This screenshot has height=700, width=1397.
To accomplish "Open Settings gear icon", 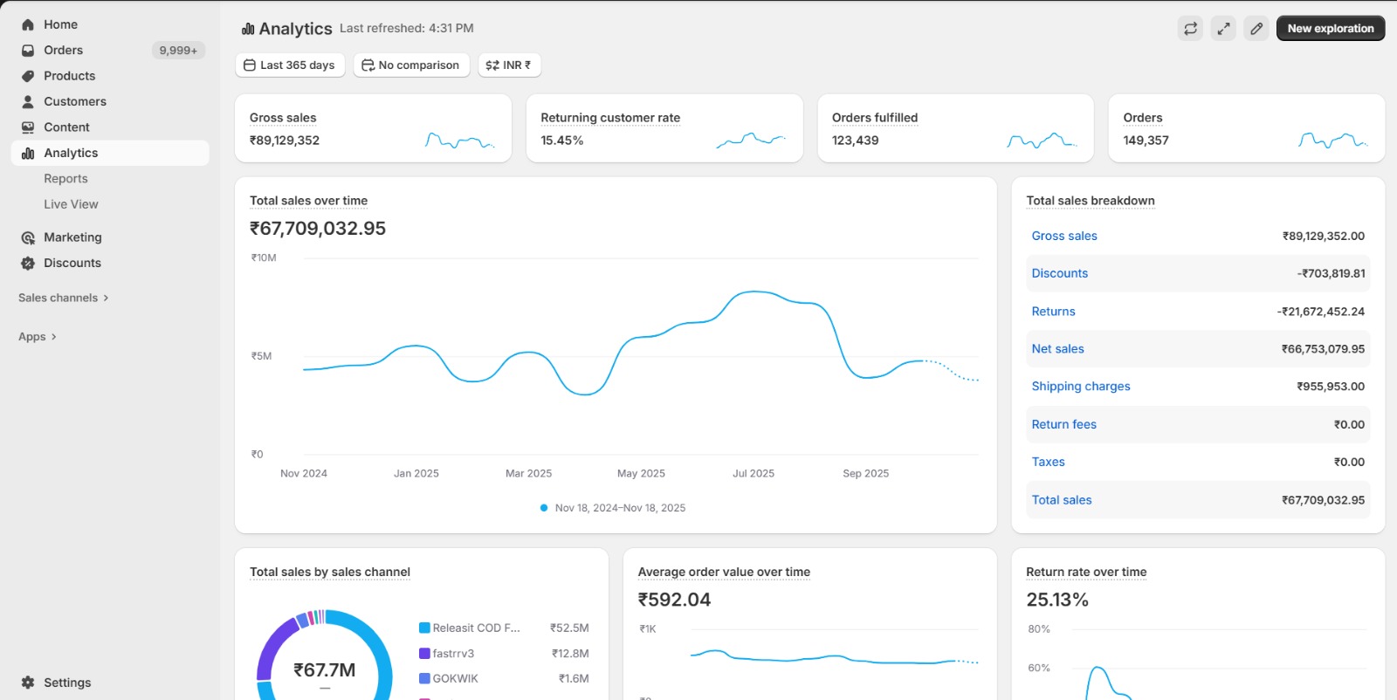I will click(28, 683).
